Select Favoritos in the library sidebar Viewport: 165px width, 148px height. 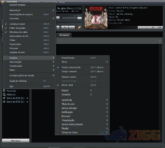point(11,91)
